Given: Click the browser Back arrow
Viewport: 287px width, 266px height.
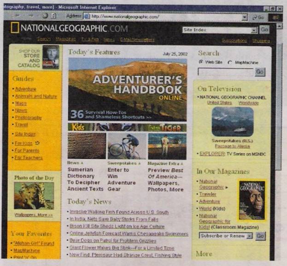Looking at the screenshot, I should pos(18,16).
